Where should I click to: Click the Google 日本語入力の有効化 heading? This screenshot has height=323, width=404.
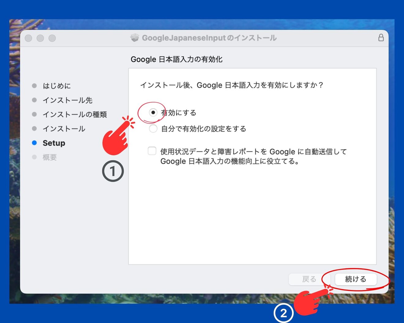click(177, 59)
